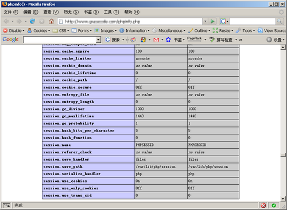Image resolution: width=287 pixels, height=210 pixels.
Task: Click the vertical scrollbar thumb
Action: coord(283,155)
